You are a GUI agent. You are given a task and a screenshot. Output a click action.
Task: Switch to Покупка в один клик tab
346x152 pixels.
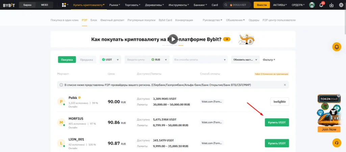coord(65,20)
